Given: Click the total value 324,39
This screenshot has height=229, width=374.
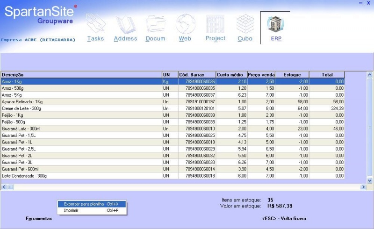Looking at the screenshot, I should click(337, 108).
